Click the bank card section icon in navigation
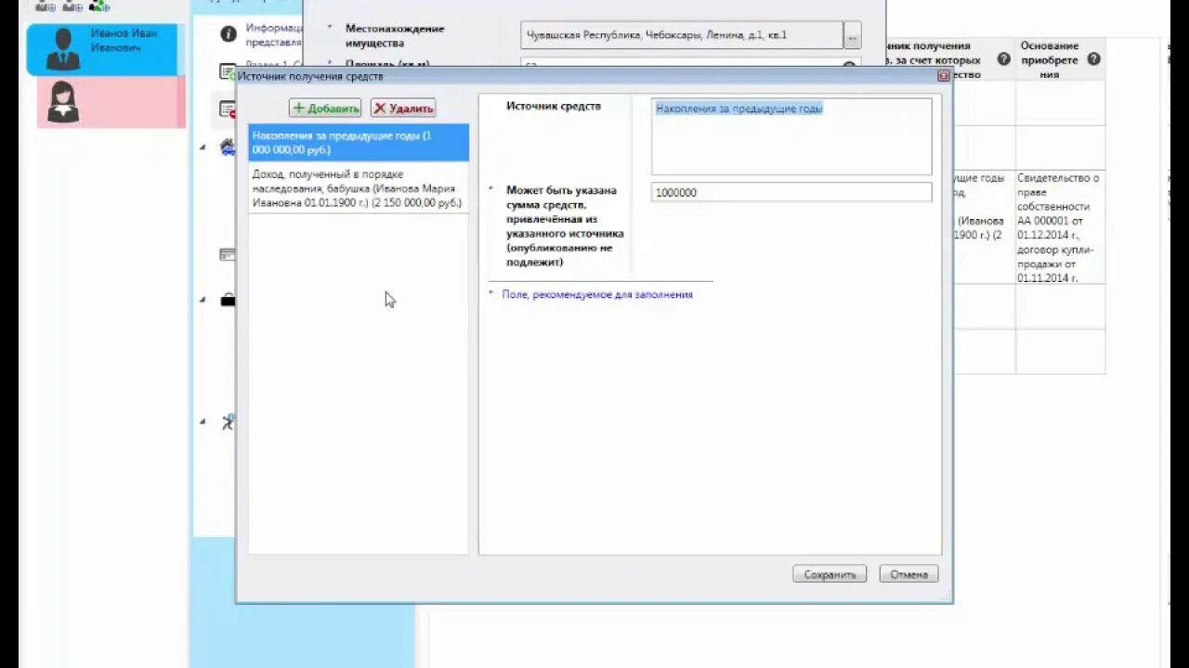Screen dimensions: 1189x668 pos(228,254)
